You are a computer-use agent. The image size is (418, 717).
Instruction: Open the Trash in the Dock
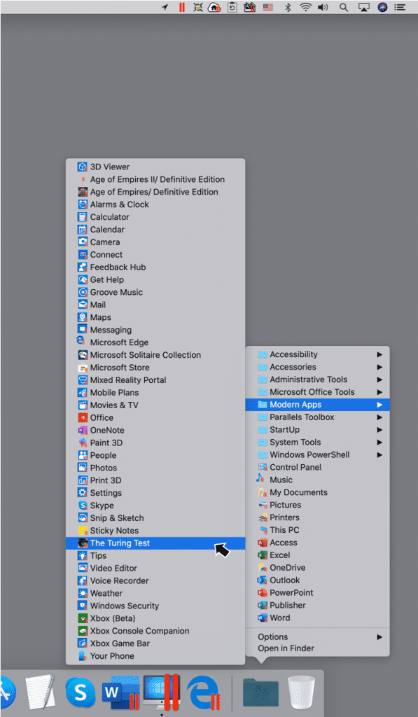(x=302, y=692)
